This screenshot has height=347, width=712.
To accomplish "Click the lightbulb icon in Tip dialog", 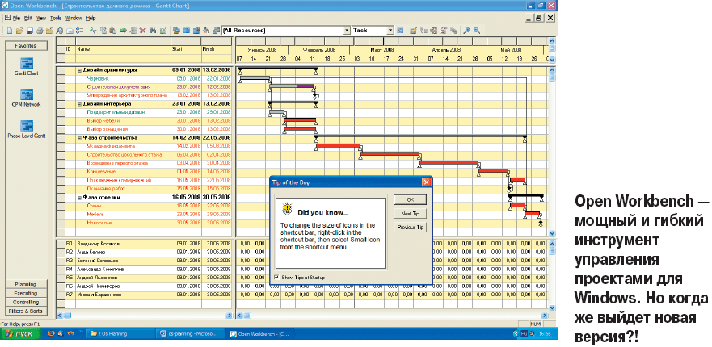I will pyautogui.click(x=287, y=209).
